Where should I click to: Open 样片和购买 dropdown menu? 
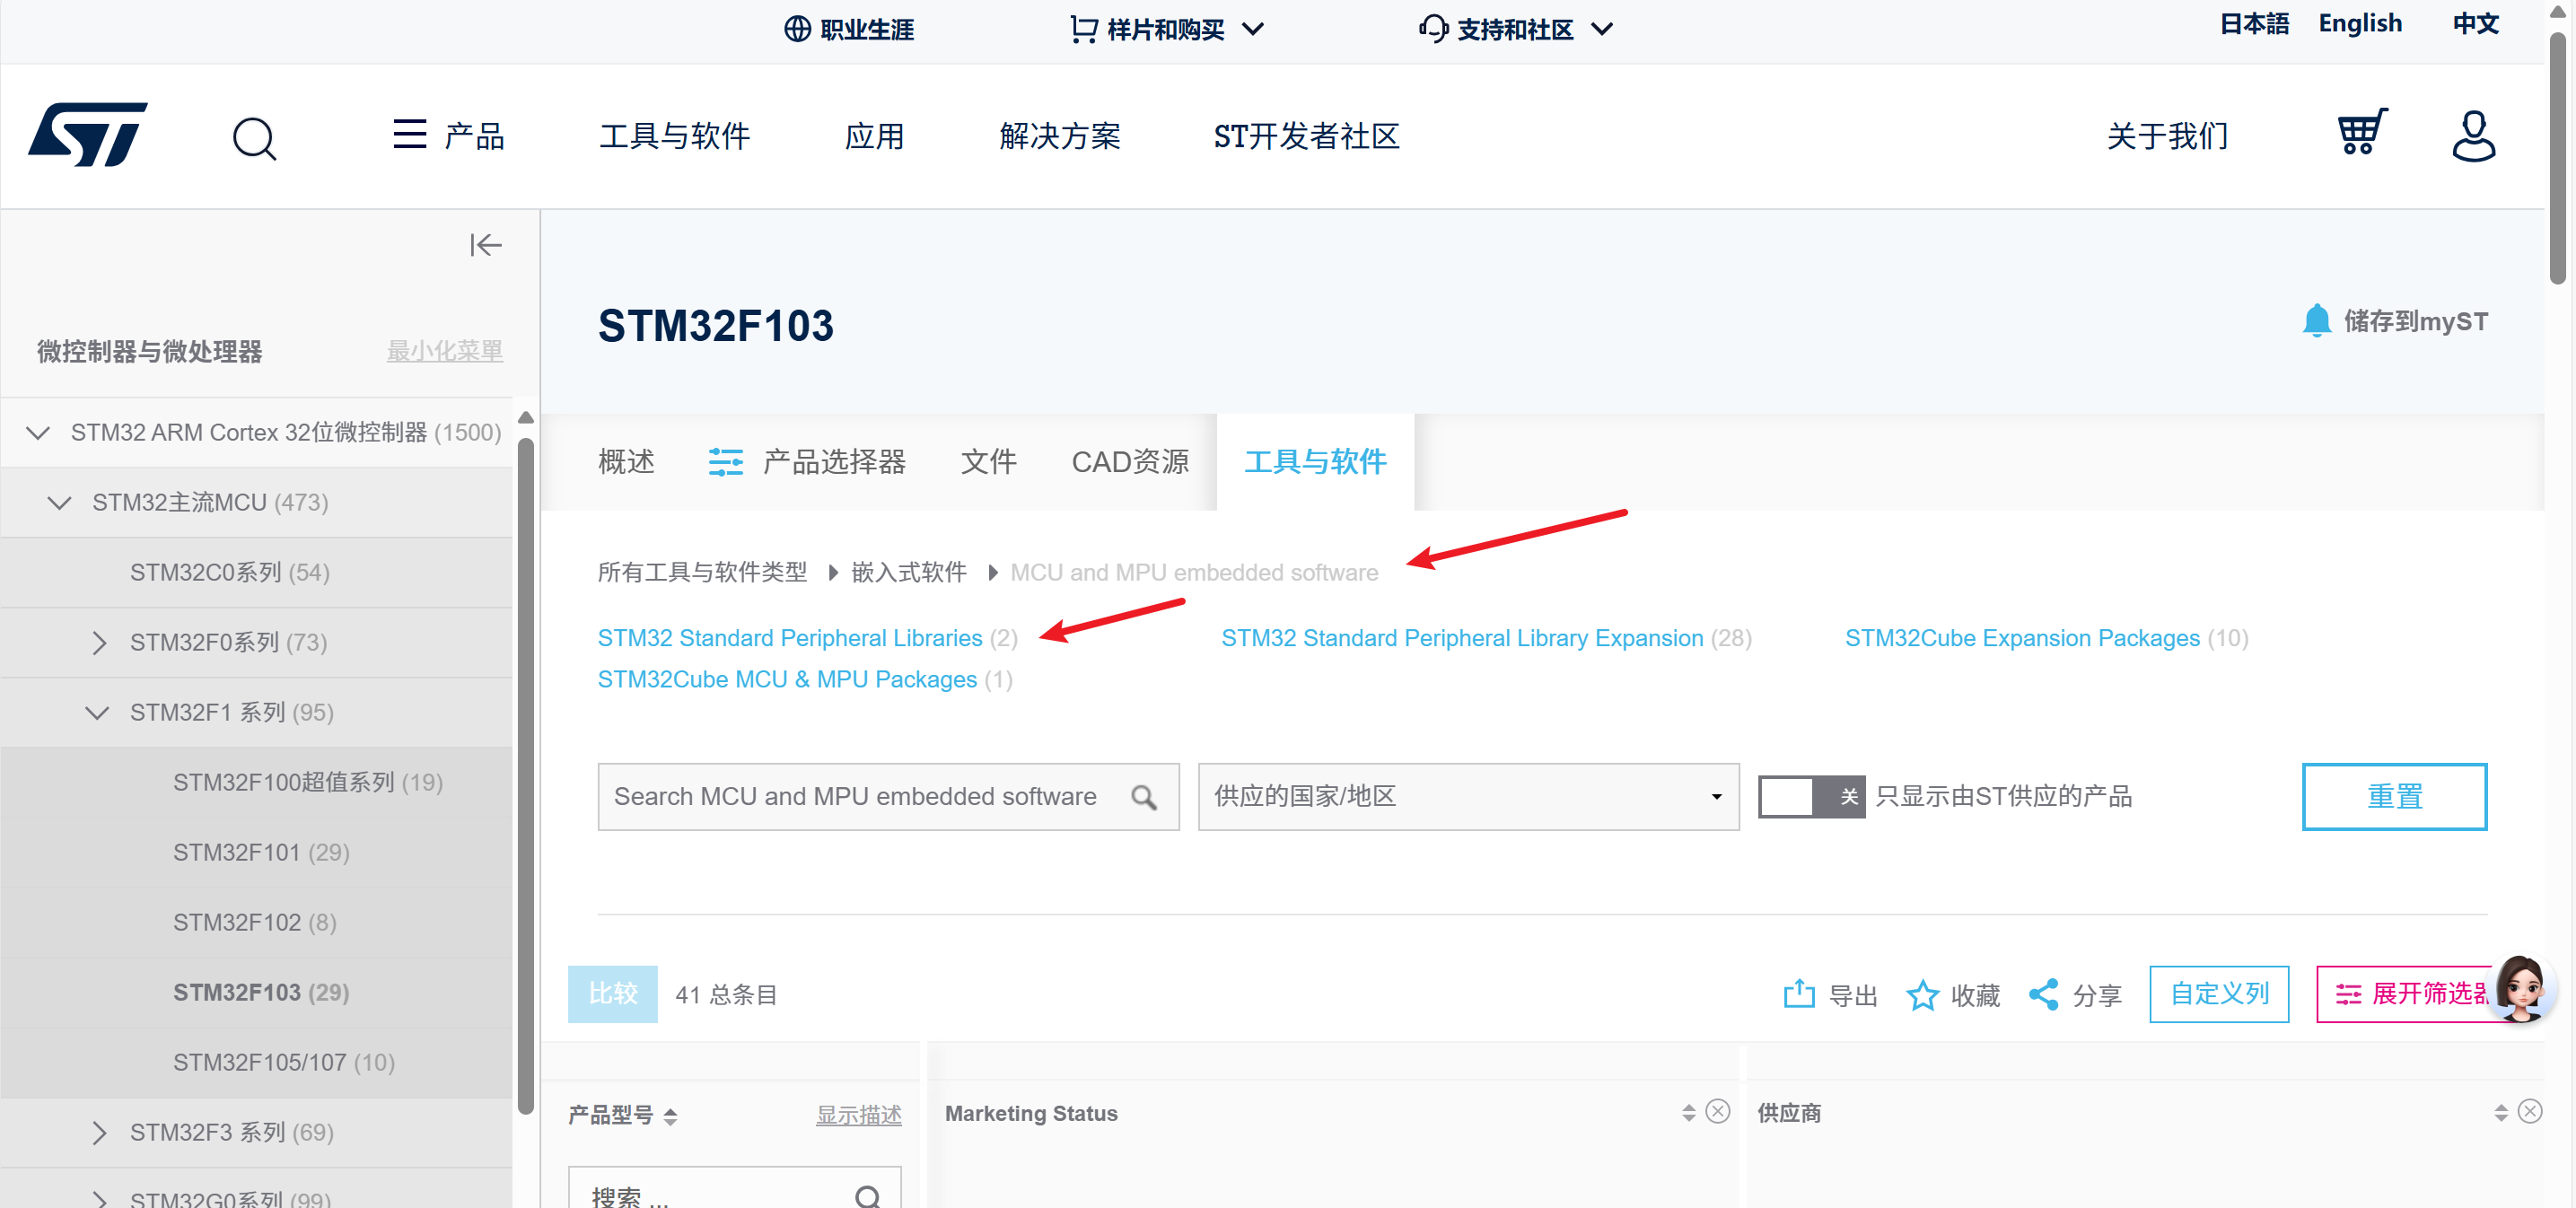1167,29
